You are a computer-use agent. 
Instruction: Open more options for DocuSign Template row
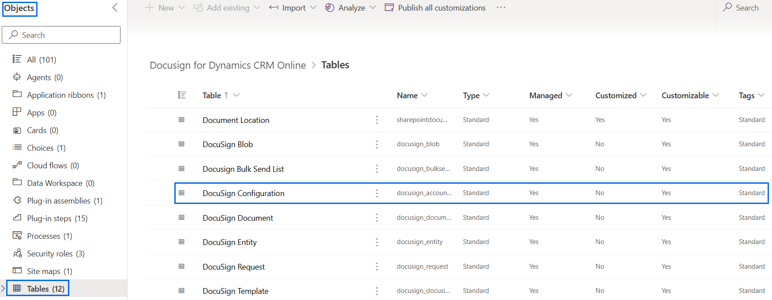(x=377, y=291)
